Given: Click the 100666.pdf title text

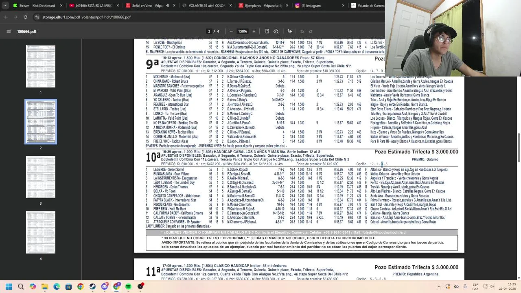Looking at the screenshot, I should [26, 31].
